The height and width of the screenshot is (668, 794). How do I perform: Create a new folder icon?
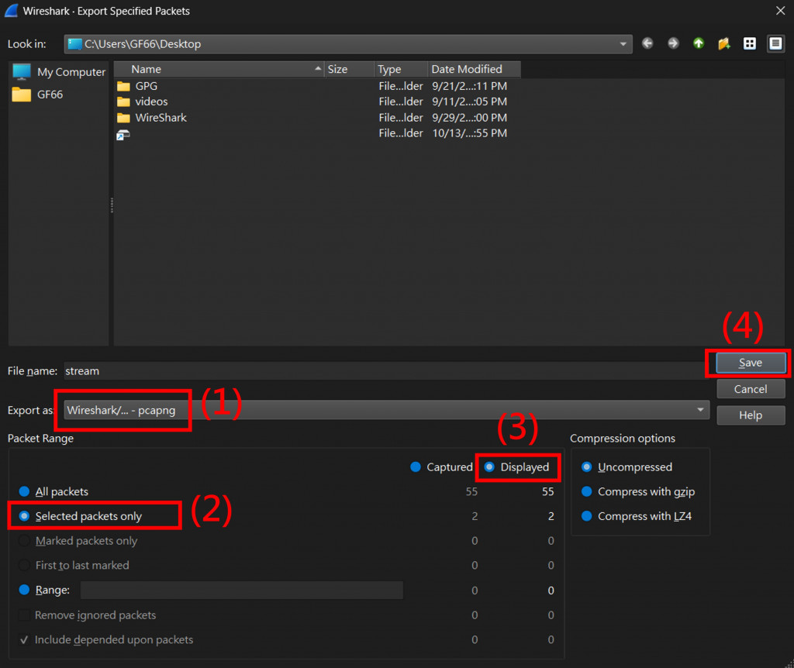[x=724, y=43]
